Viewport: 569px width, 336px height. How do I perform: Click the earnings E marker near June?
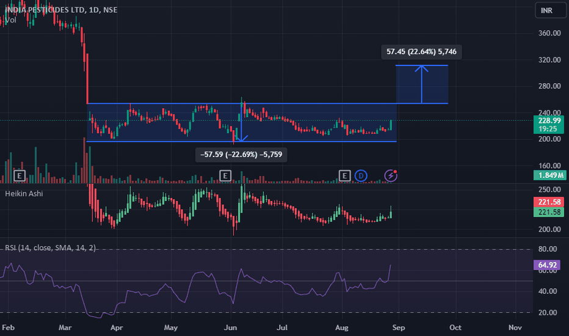point(225,176)
